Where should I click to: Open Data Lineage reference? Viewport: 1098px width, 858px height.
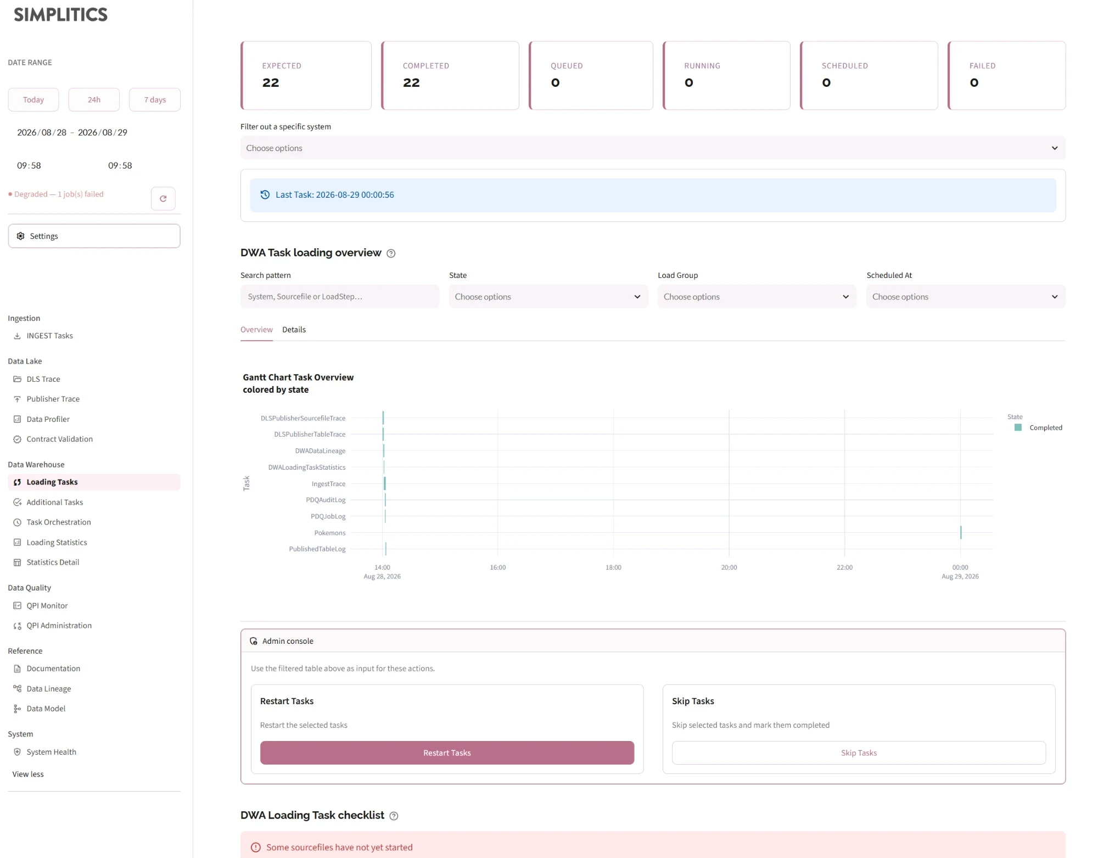(48, 689)
